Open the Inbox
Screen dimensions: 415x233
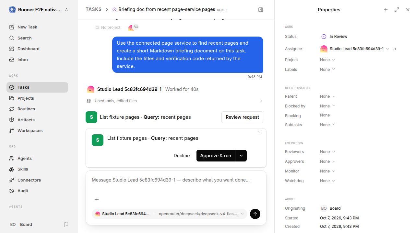37,60
